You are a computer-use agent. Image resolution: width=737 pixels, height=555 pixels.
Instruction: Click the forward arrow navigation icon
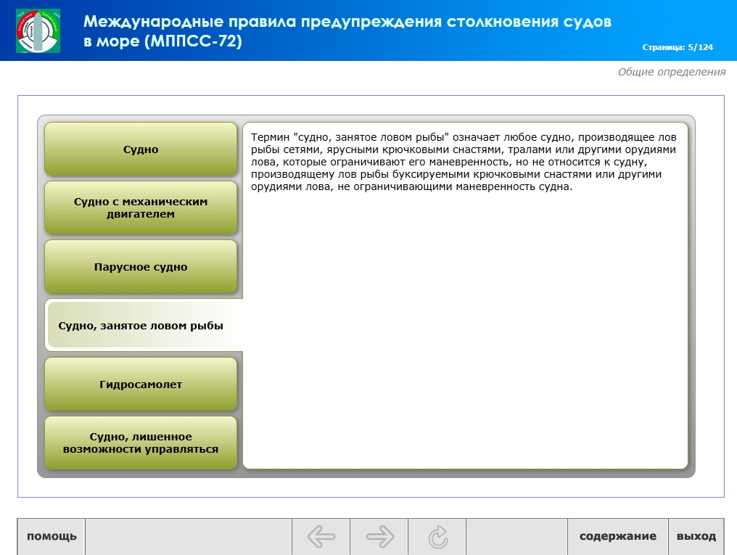379,536
